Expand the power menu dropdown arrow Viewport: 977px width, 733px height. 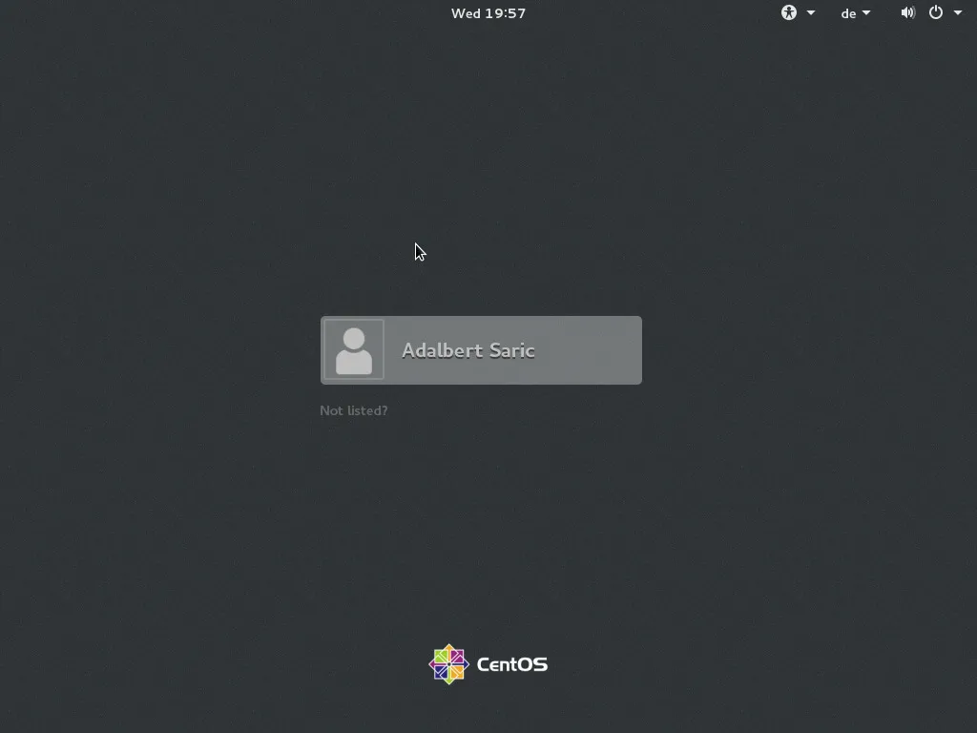pyautogui.click(x=959, y=13)
